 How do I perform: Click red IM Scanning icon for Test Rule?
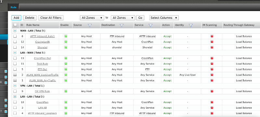[x=212, y=64]
